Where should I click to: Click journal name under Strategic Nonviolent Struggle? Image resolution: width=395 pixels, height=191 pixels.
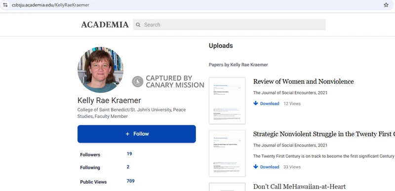coord(290,145)
